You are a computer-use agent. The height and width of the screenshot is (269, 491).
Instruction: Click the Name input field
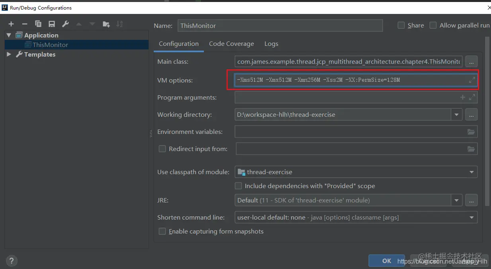tap(280, 26)
